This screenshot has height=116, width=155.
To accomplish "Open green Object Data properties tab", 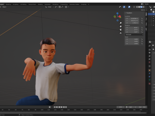I will pyautogui.click(x=150, y=80).
